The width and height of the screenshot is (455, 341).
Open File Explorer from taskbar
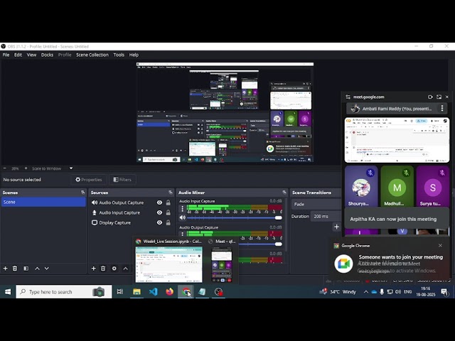point(136,292)
